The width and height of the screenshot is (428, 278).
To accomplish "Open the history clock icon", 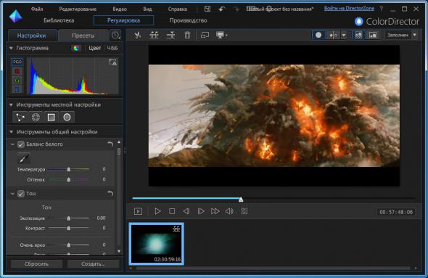I will [116, 35].
